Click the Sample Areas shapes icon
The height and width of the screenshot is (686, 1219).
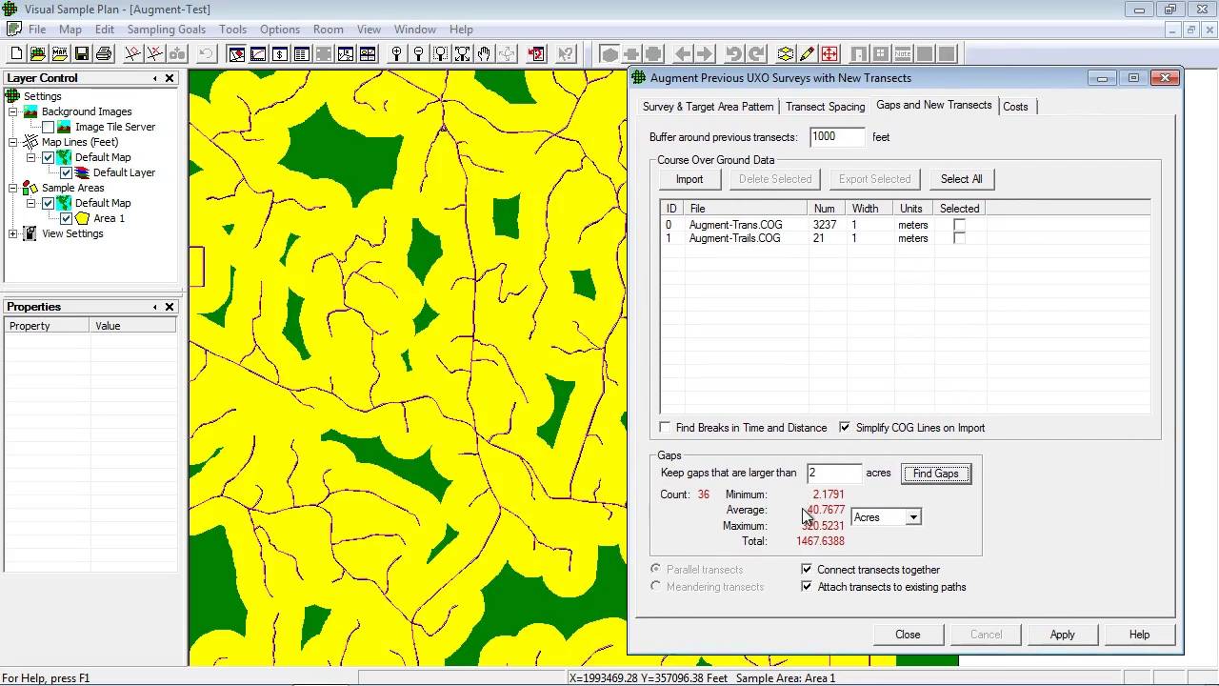click(x=30, y=188)
